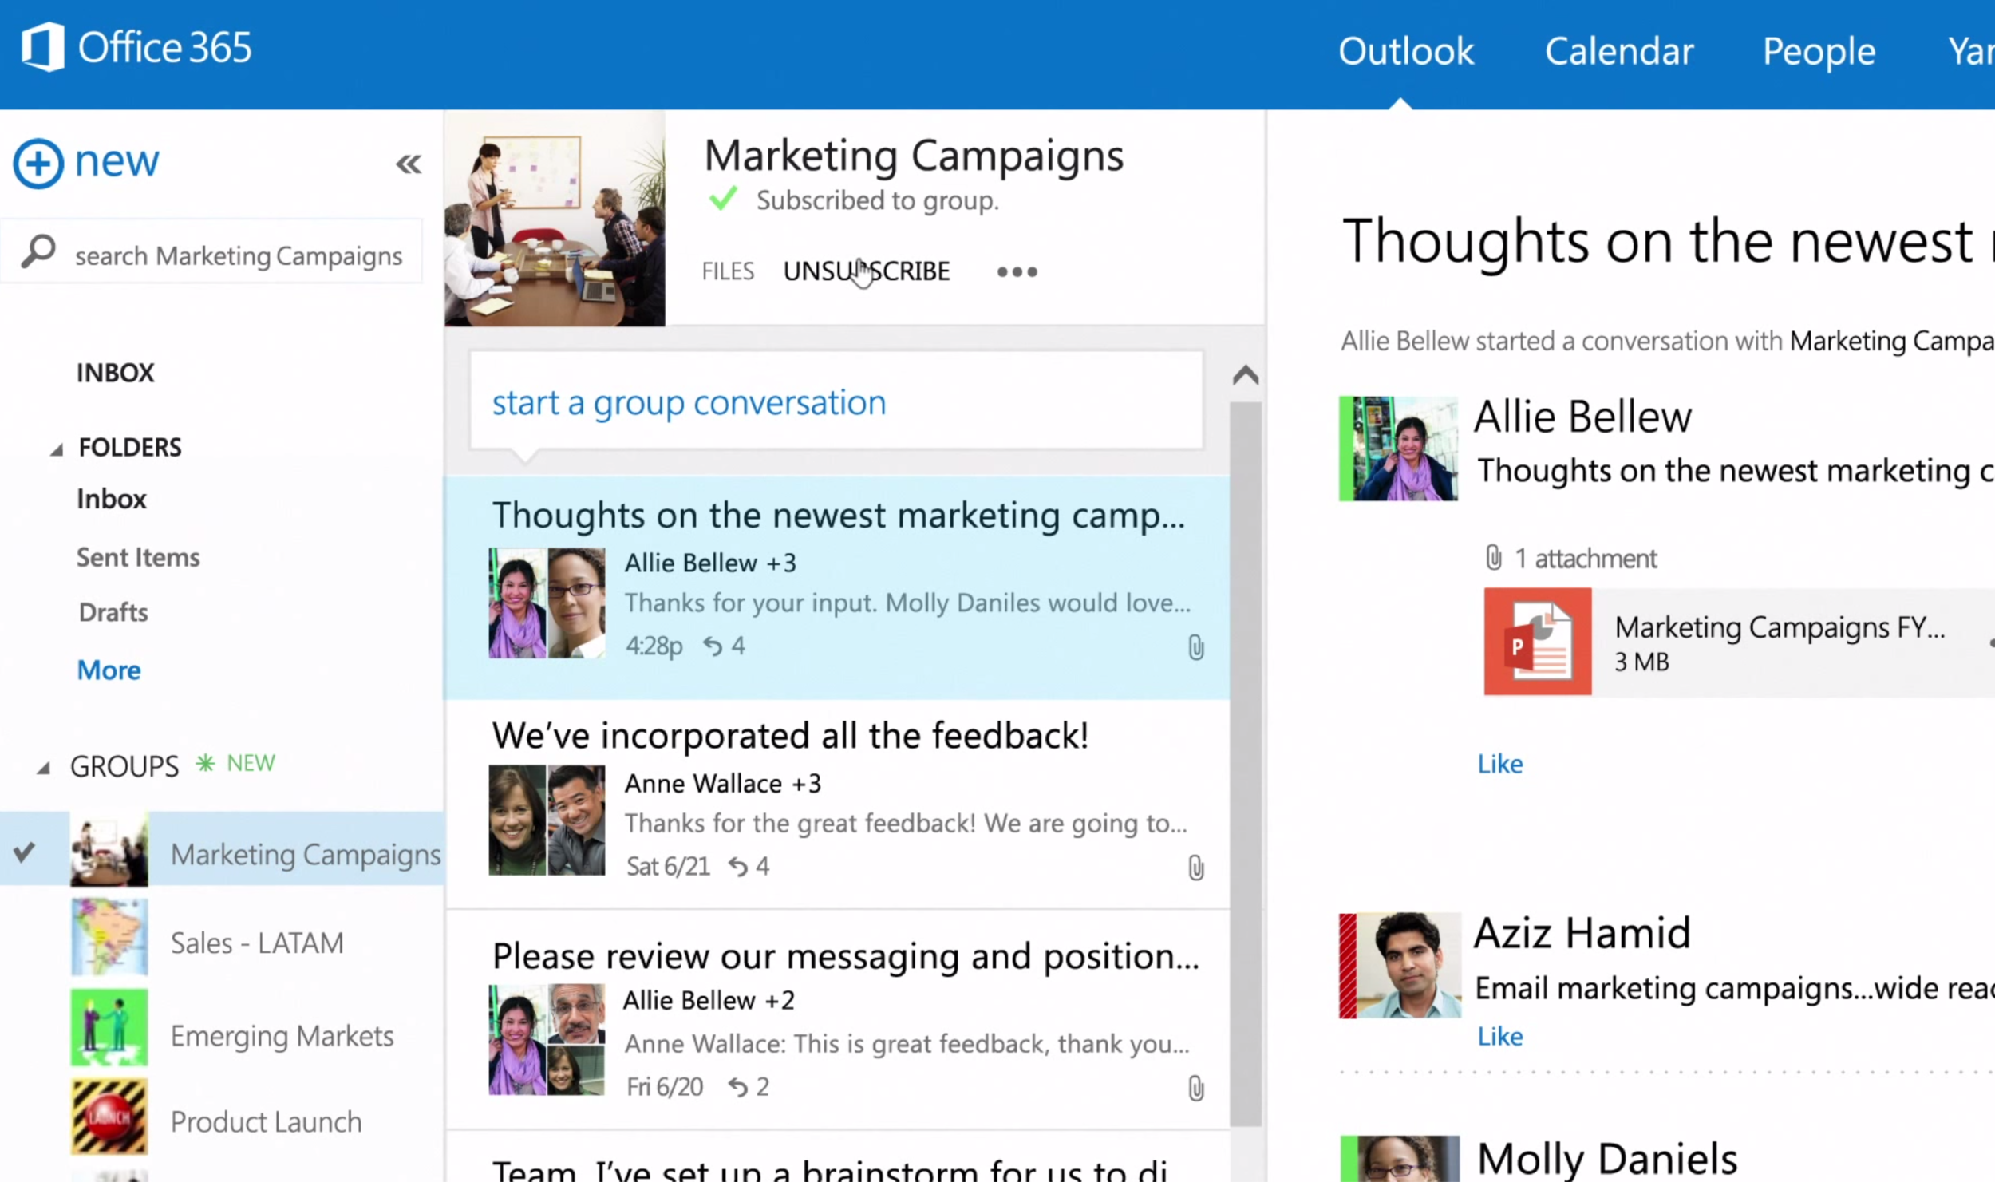Open the People tab
This screenshot has height=1182, width=1995.
click(1819, 52)
